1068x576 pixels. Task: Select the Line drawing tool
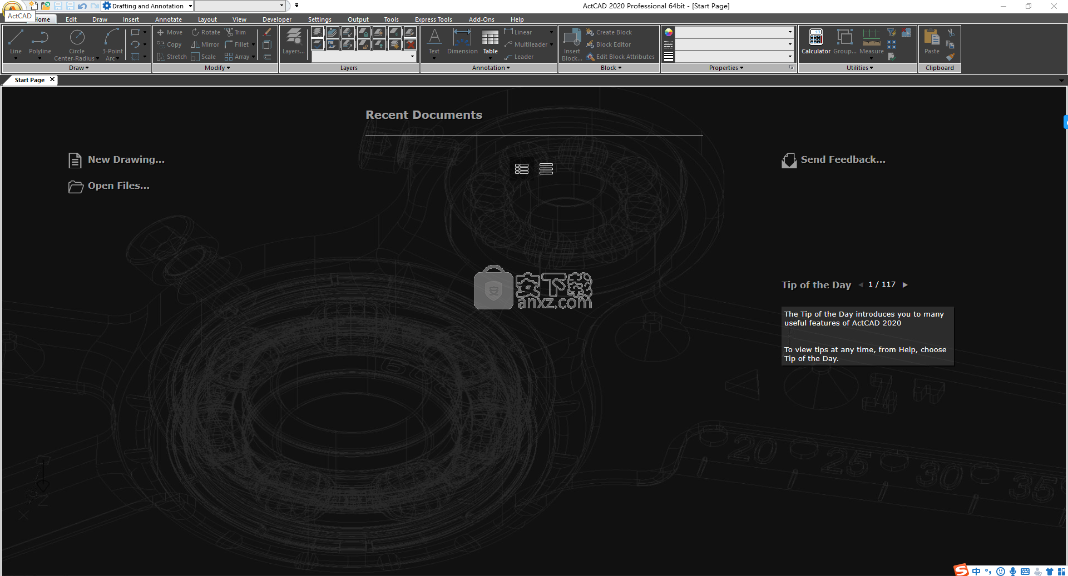tap(16, 43)
